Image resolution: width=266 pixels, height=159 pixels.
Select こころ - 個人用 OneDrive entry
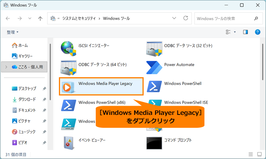24,67
